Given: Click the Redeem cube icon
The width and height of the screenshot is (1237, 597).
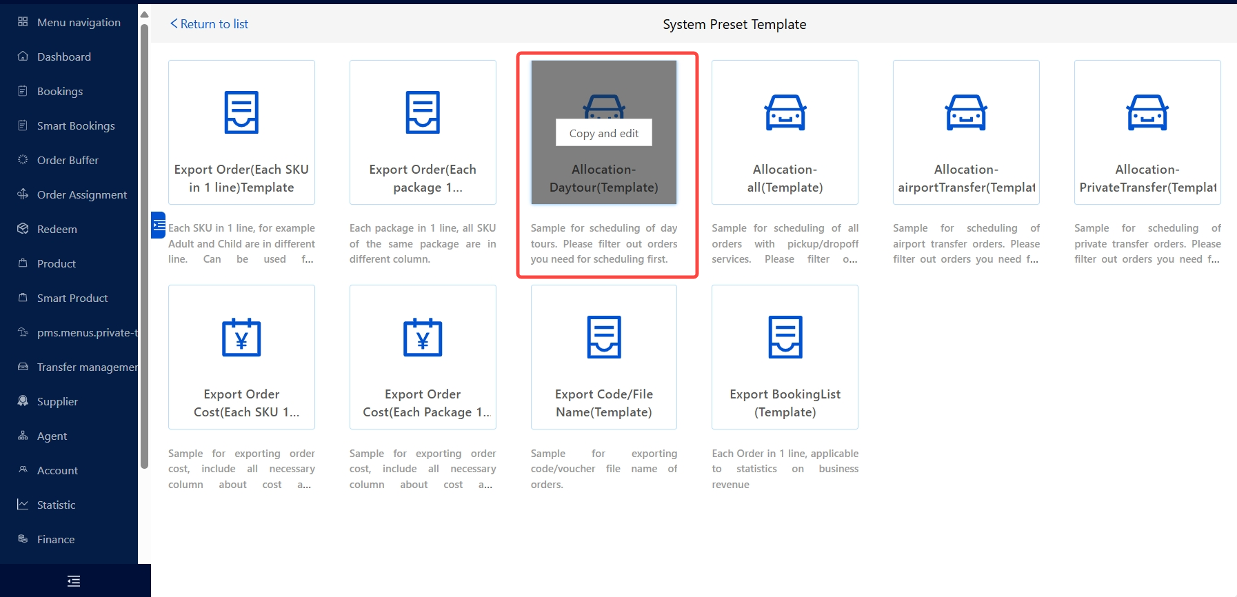Looking at the screenshot, I should (x=23, y=229).
